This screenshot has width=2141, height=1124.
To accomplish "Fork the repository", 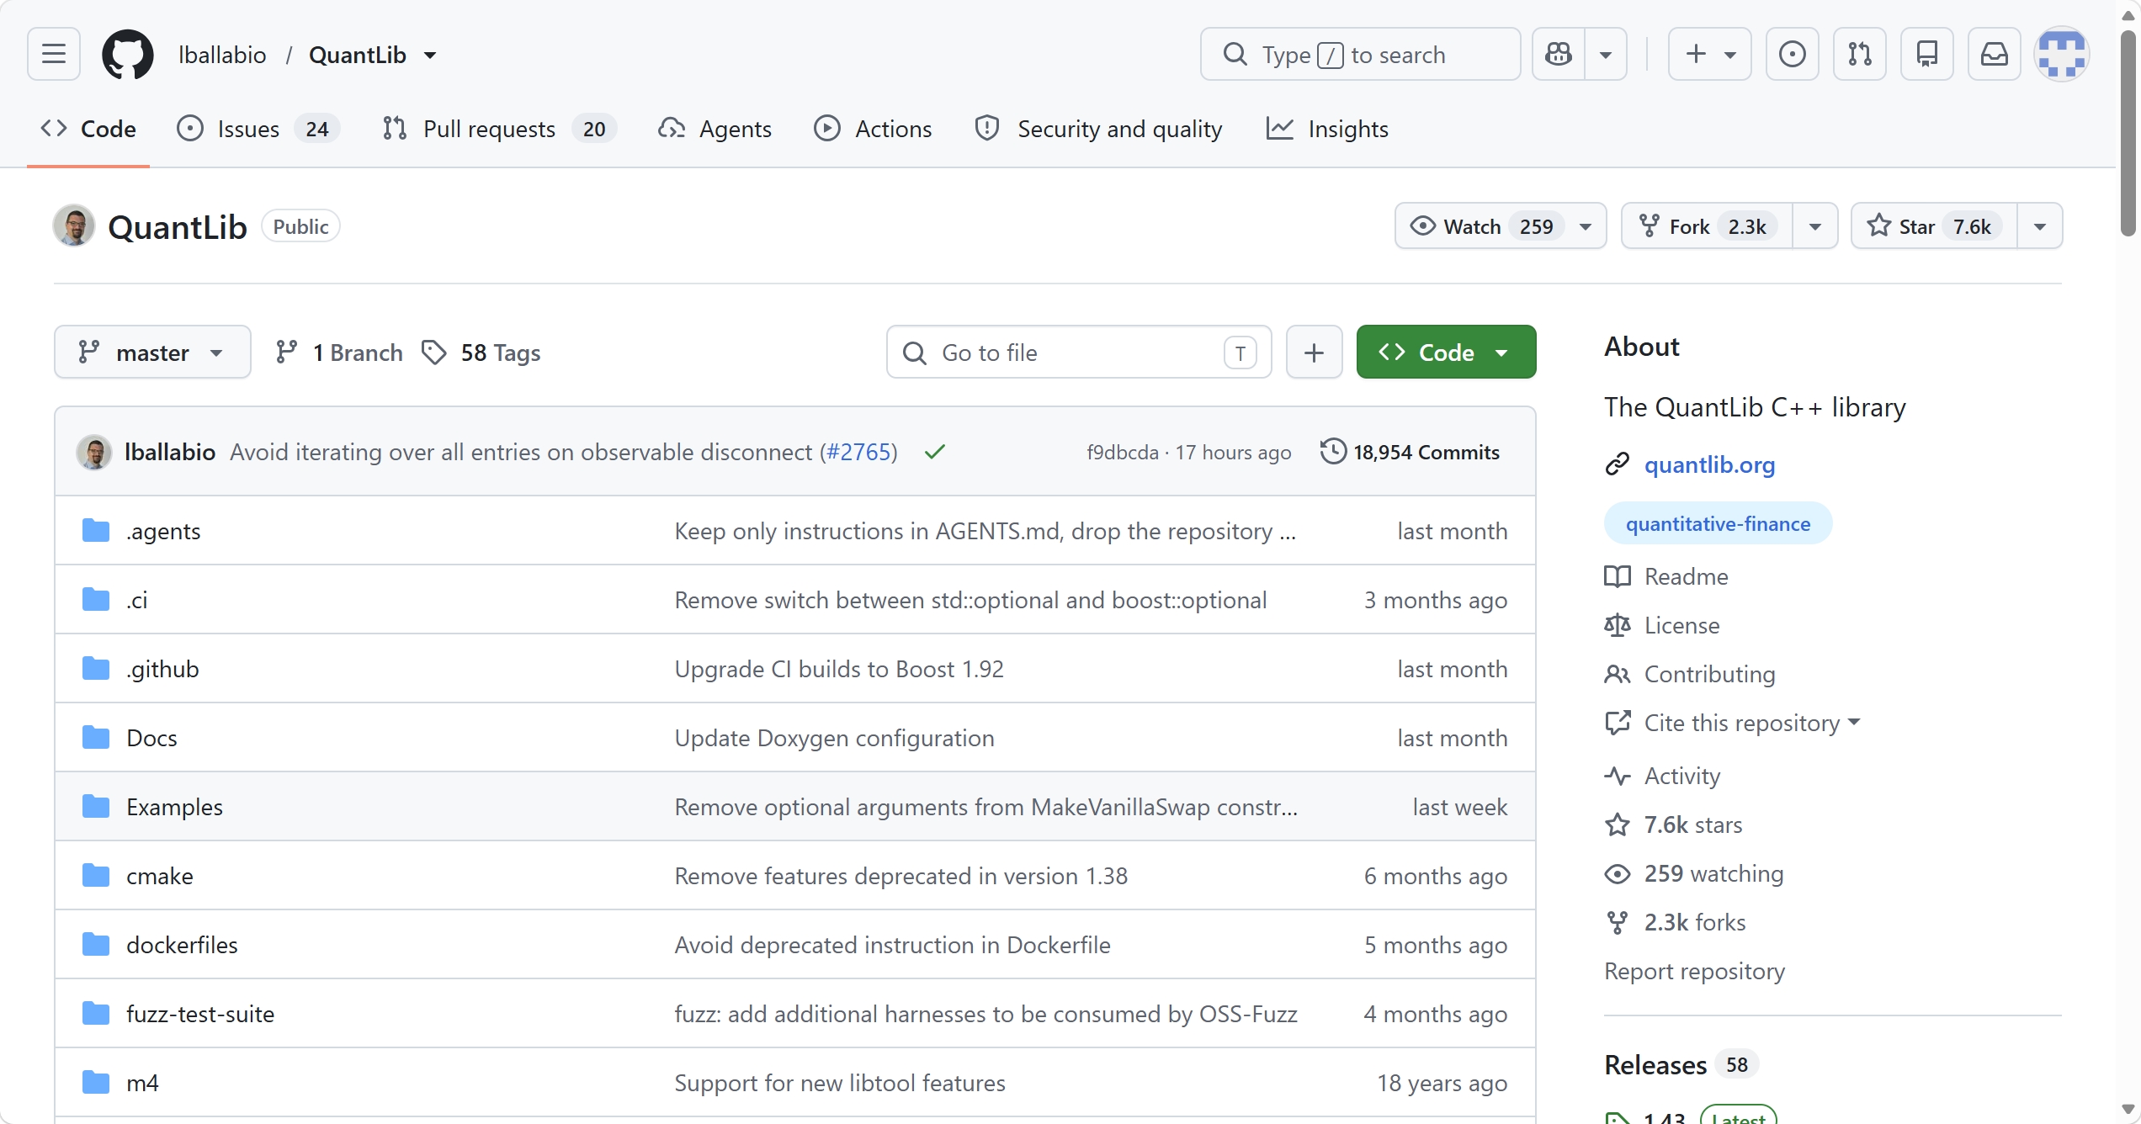I will point(1708,226).
